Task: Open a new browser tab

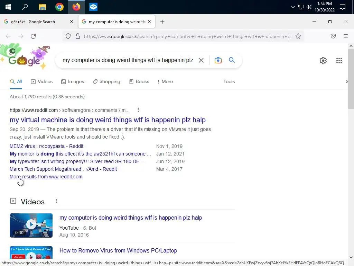Action: coord(162,22)
